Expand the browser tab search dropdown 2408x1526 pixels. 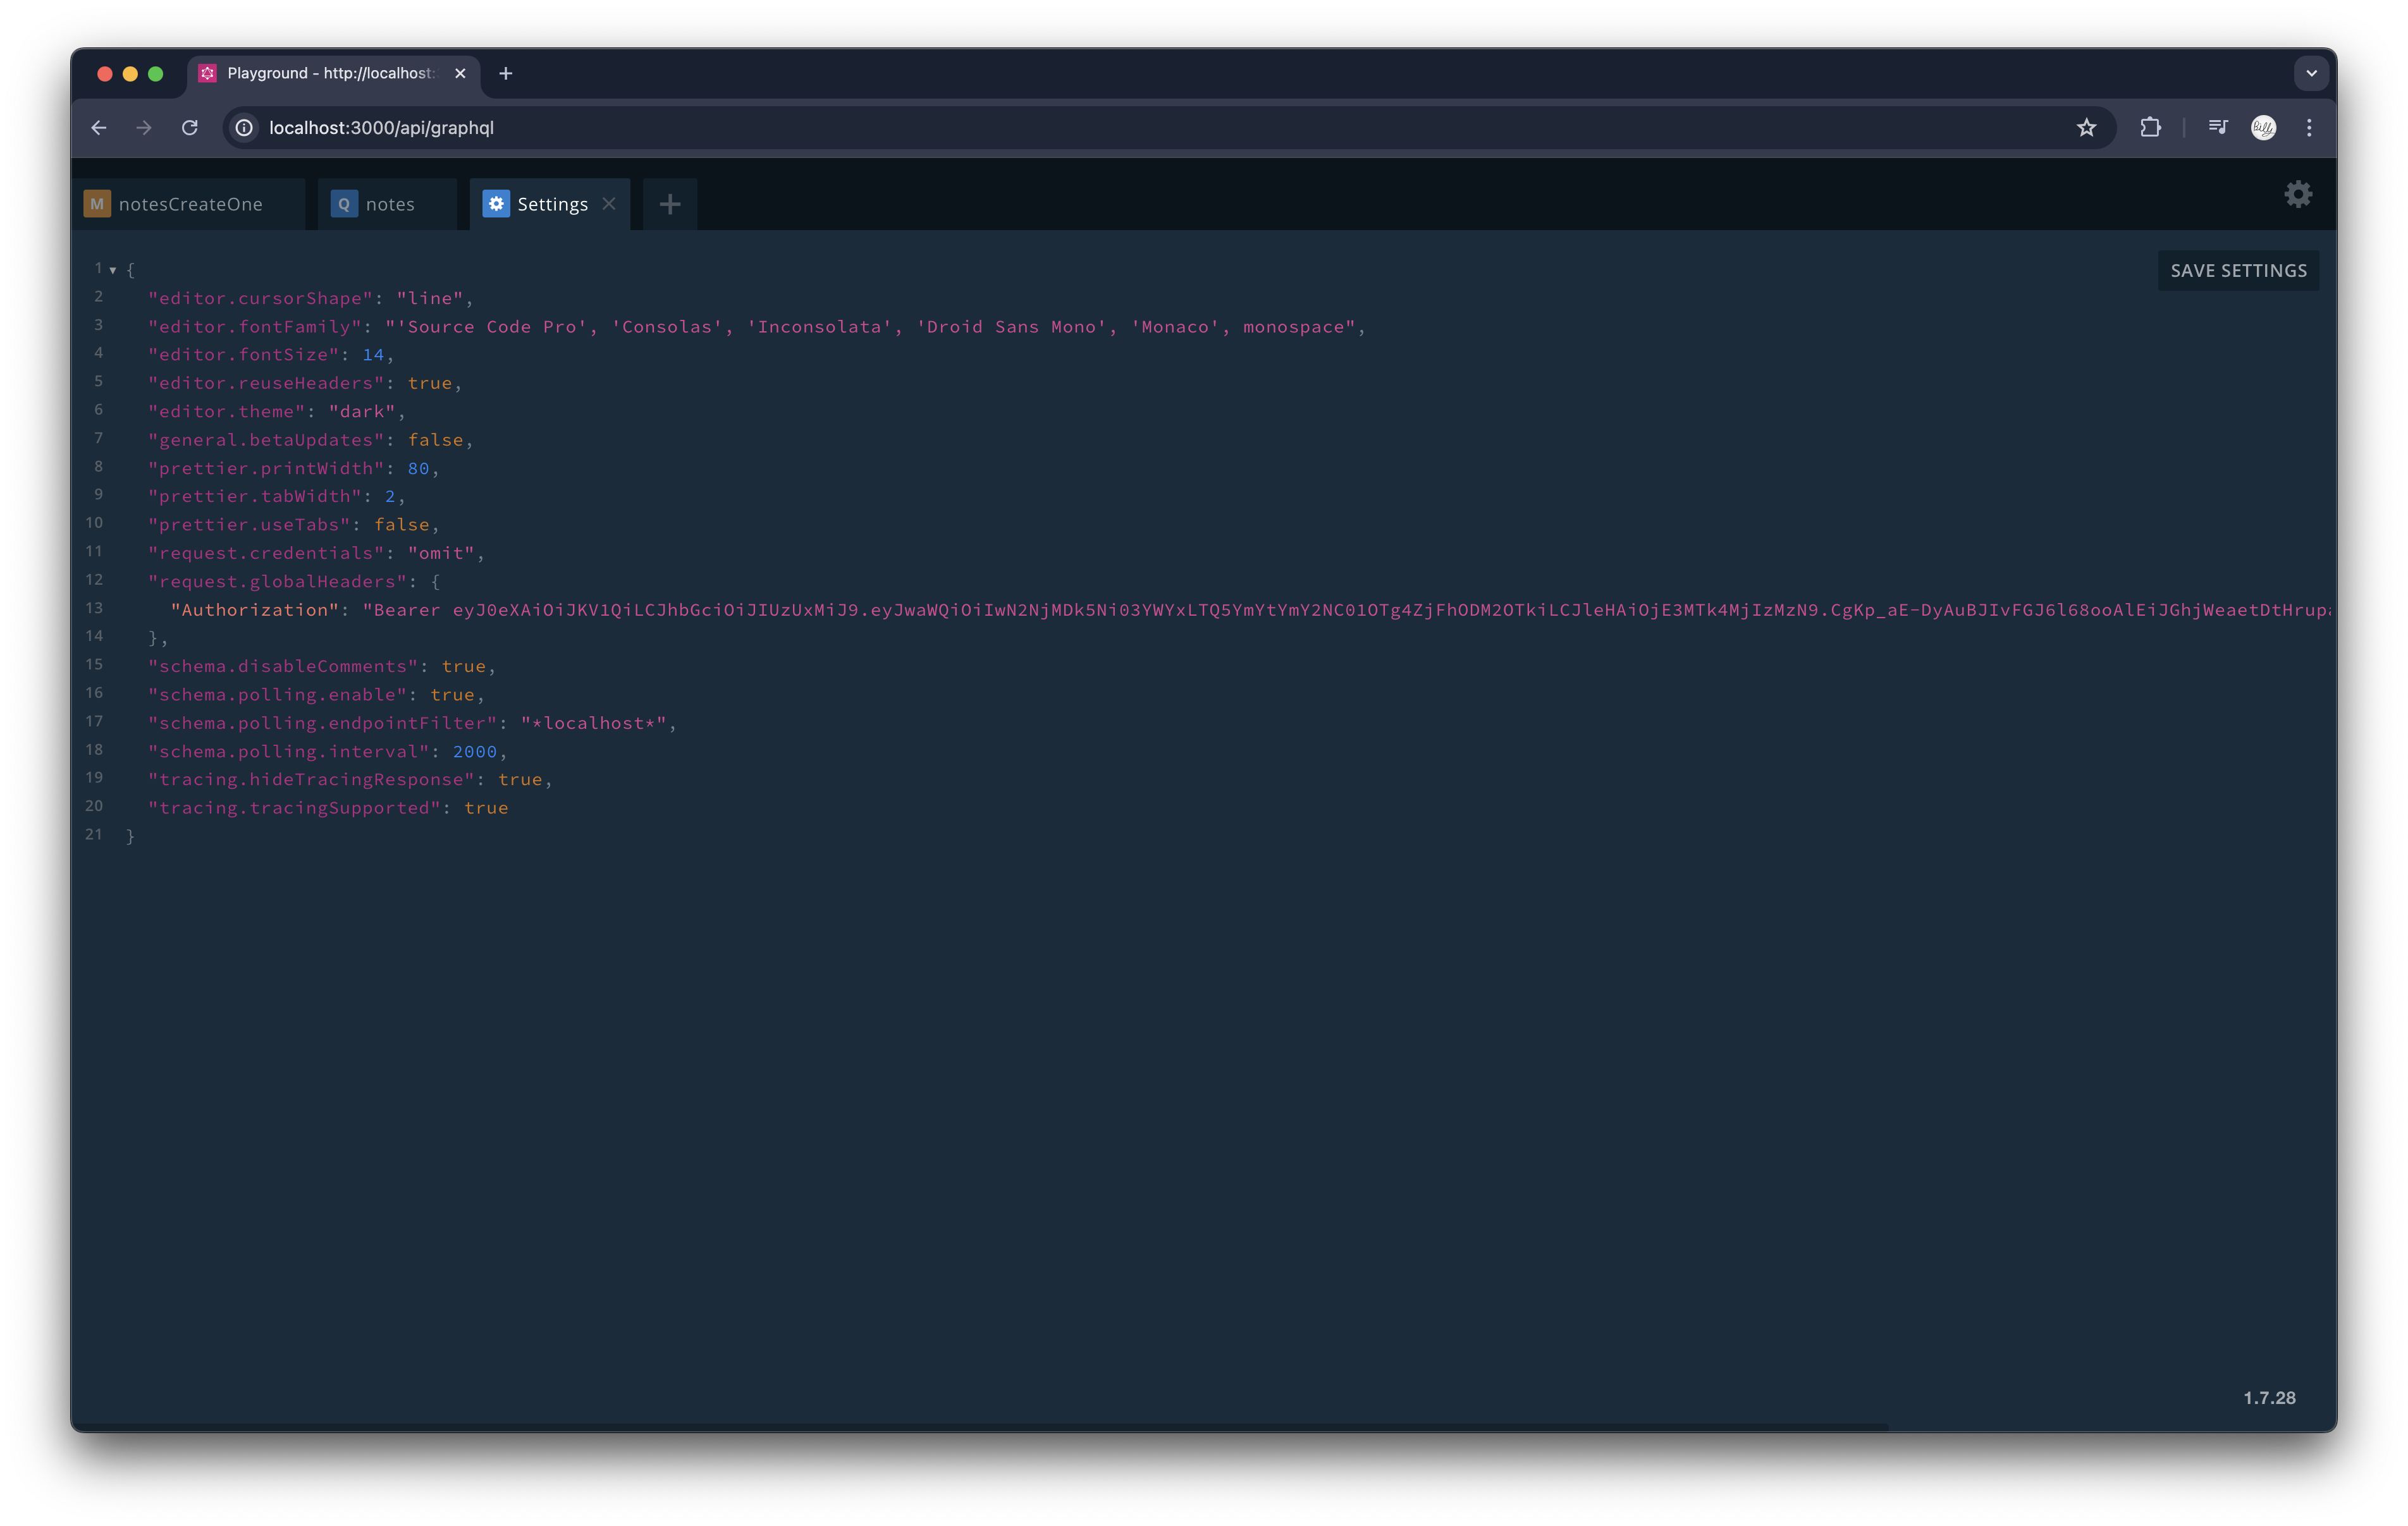point(2311,73)
